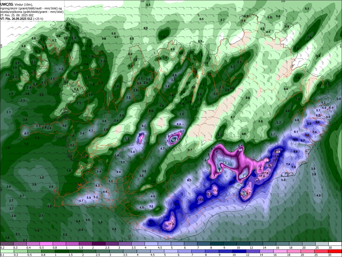This screenshot has height=257, width=342.
Task: Click the 12.2 value inside the magenta ring
Action: (174, 140)
